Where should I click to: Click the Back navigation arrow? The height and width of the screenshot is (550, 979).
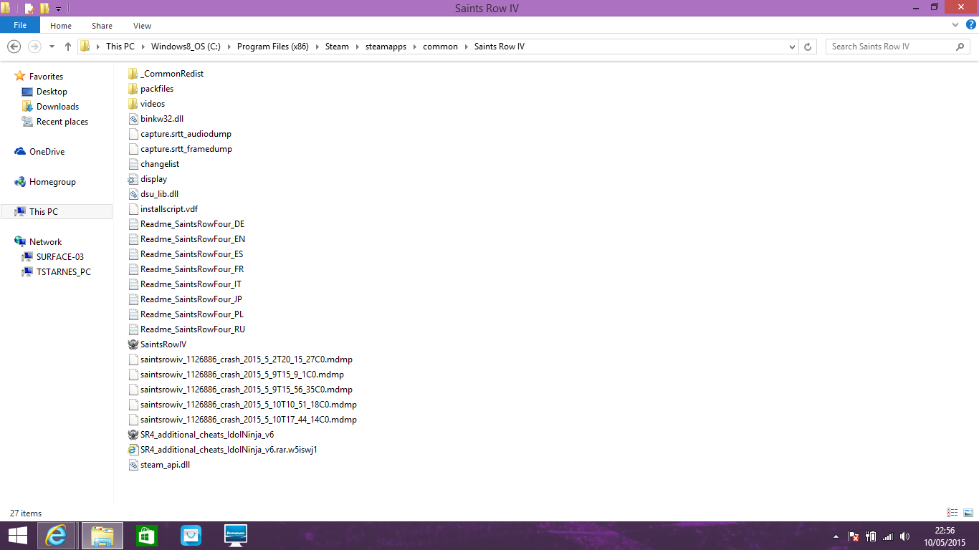14,47
